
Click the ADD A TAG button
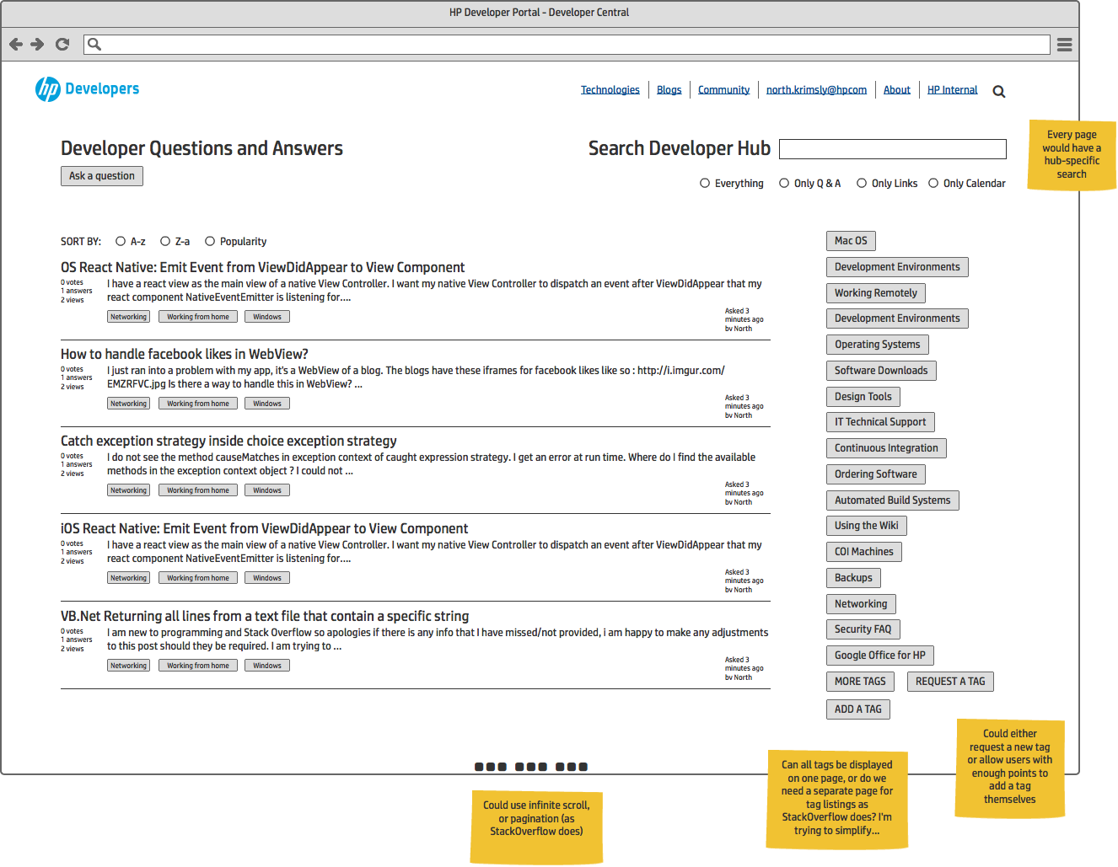coord(858,709)
